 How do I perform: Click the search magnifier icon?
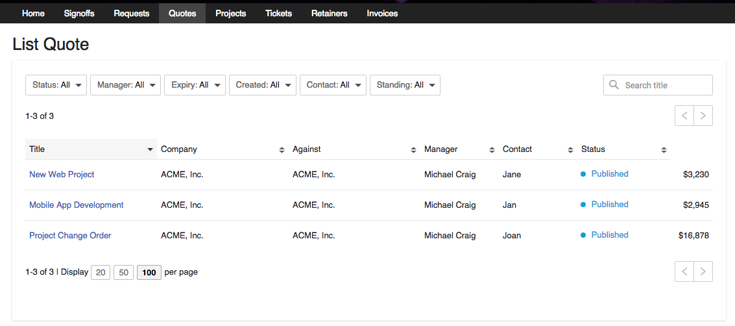(614, 85)
